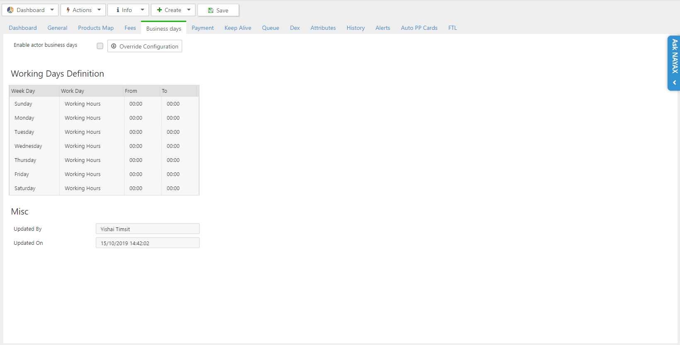The width and height of the screenshot is (680, 345).
Task: Click the Dashboard pie chart icon
Action: pos(10,10)
